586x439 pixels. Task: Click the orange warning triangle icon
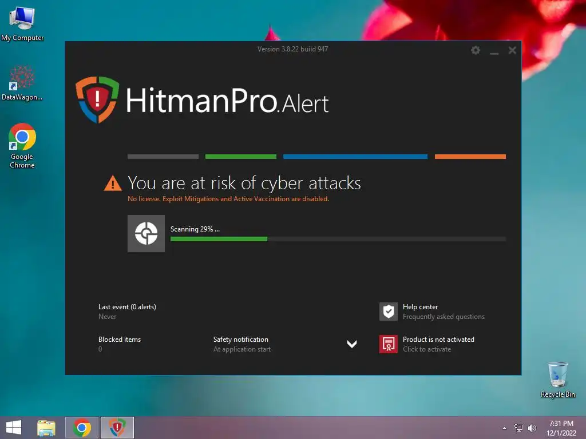point(113,183)
